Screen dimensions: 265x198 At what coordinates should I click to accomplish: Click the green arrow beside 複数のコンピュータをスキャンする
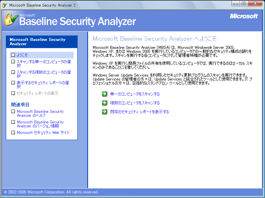(105, 103)
